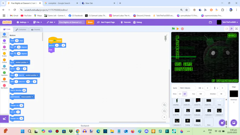Switch to the Costumes tab
The width and height of the screenshot is (240, 135).
pyautogui.click(x=21, y=30)
